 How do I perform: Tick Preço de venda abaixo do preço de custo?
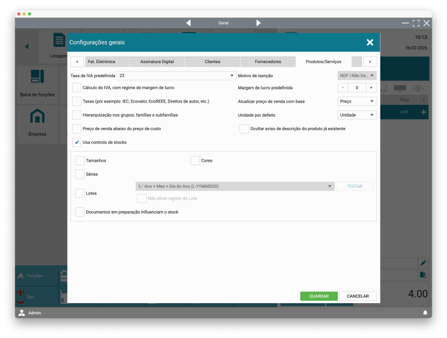(77, 129)
